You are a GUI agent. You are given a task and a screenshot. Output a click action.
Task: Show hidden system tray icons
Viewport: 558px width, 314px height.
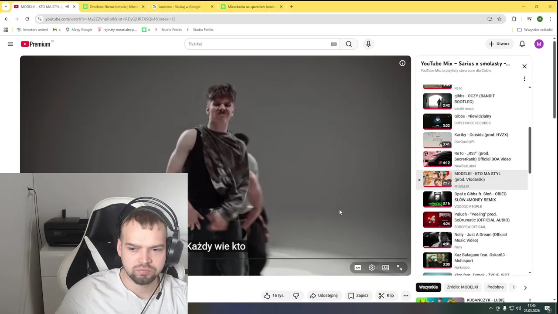pos(491,308)
